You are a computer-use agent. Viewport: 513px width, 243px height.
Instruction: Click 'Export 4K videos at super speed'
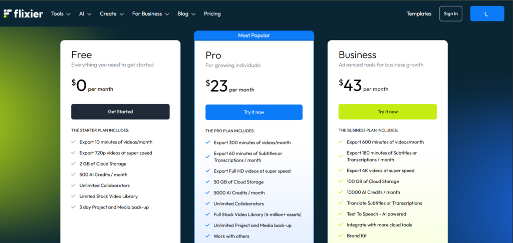(x=381, y=170)
